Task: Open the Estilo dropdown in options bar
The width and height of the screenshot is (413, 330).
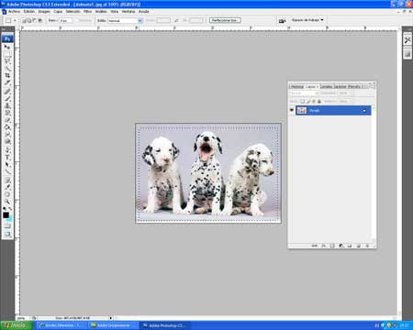Action: [x=126, y=20]
